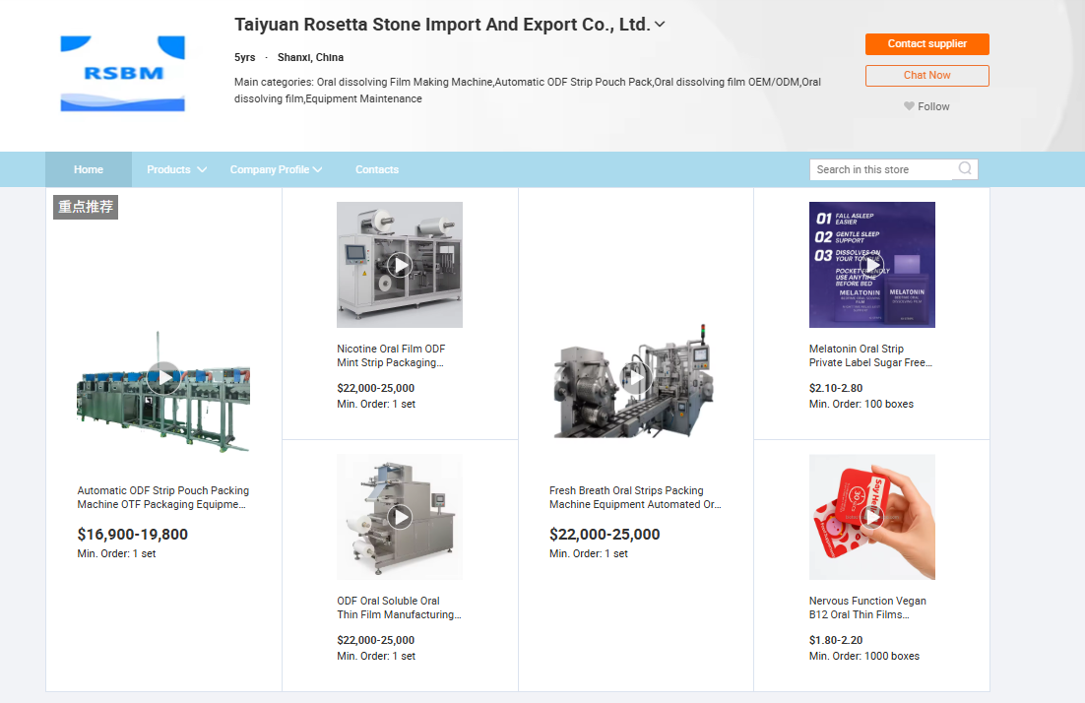Expand the company name dropdown chevron
Screen dimensions: 1085x703
660,25
